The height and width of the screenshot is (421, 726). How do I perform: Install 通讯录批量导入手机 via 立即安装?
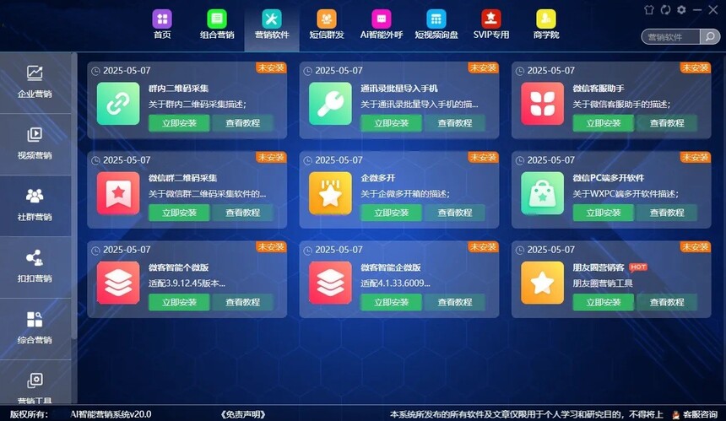391,123
